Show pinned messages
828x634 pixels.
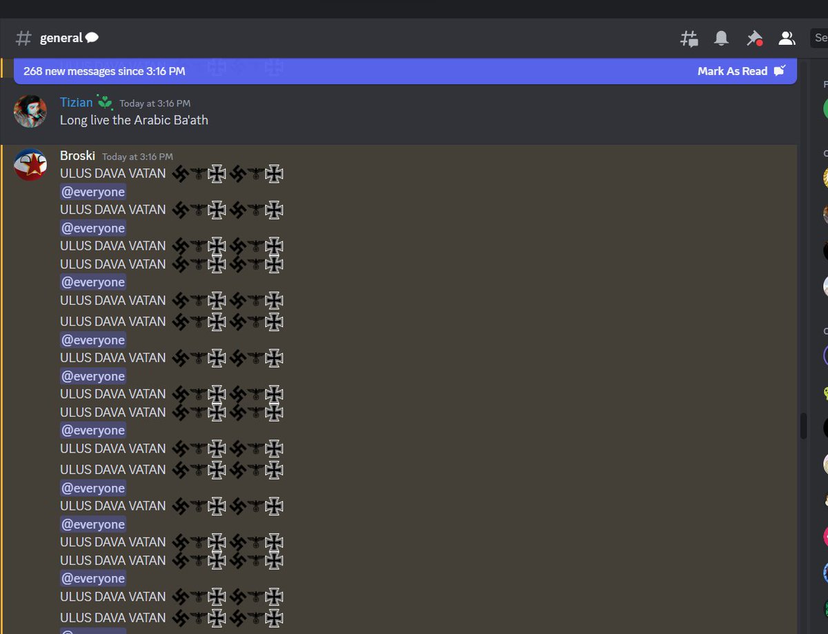pos(754,39)
